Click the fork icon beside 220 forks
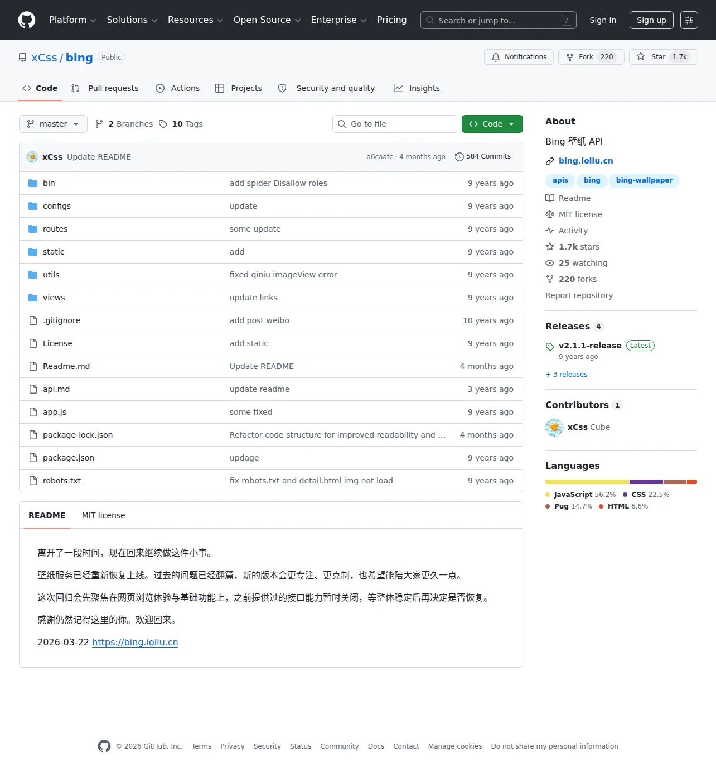Viewport: 716px width, 776px height. coord(550,279)
